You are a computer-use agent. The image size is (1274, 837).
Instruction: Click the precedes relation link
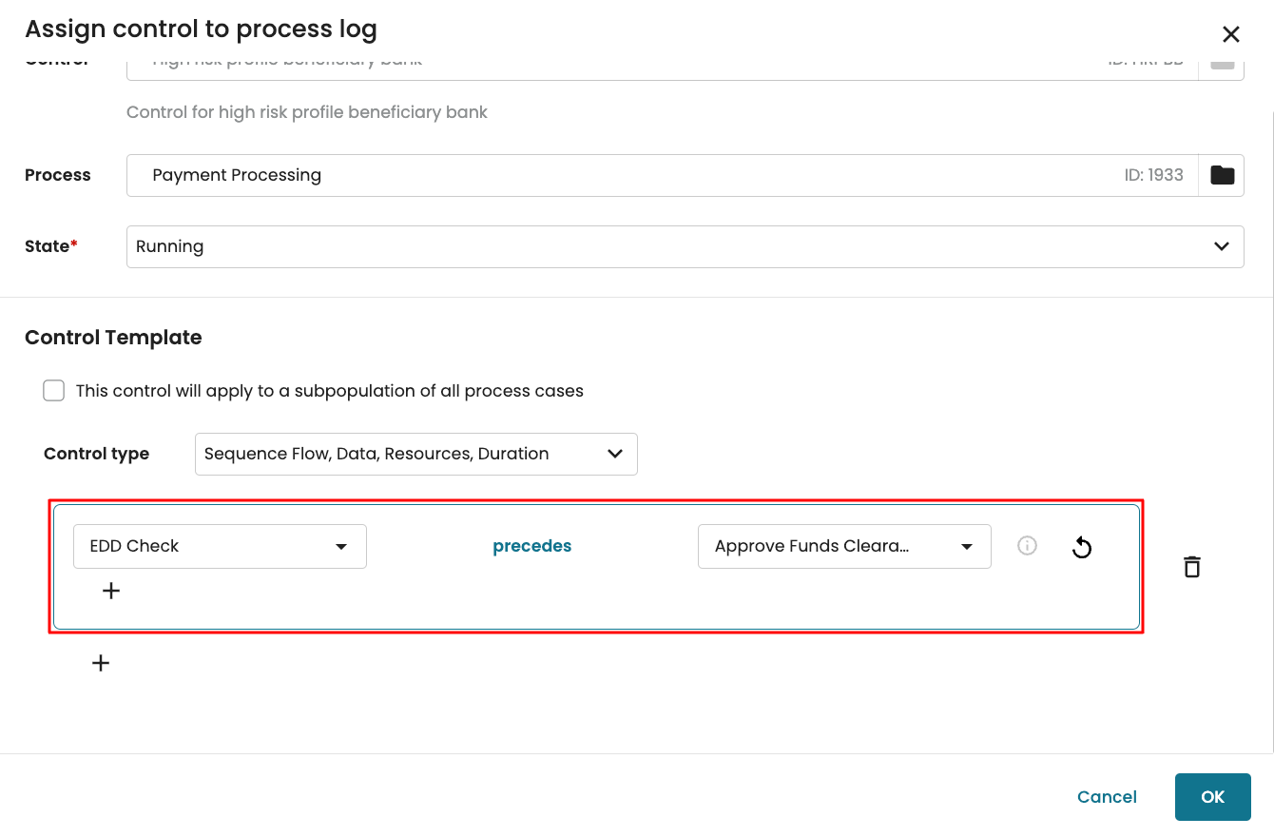531,546
